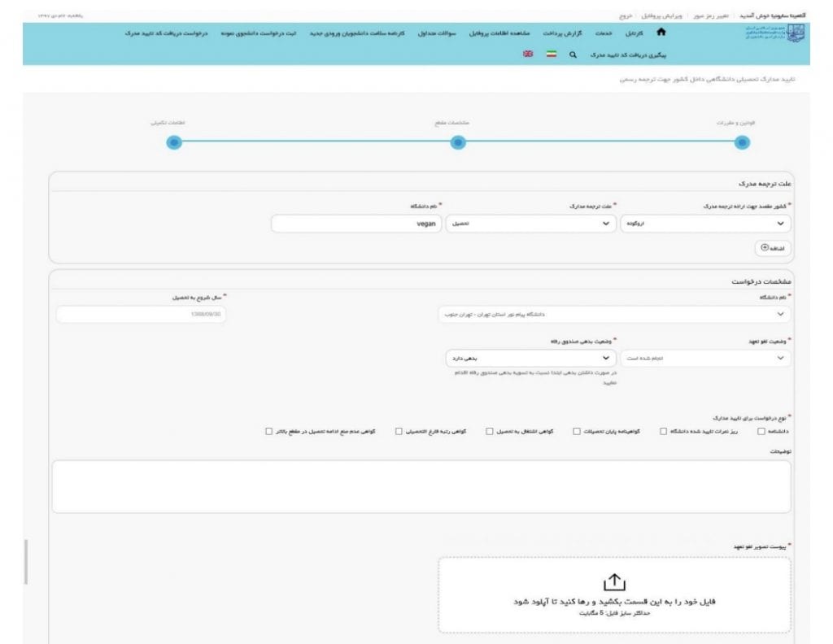
Task: Open سوالات متداول menu item
Action: [436, 33]
